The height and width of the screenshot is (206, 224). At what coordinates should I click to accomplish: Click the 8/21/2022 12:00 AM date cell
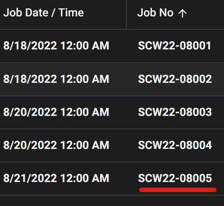pos(56,178)
